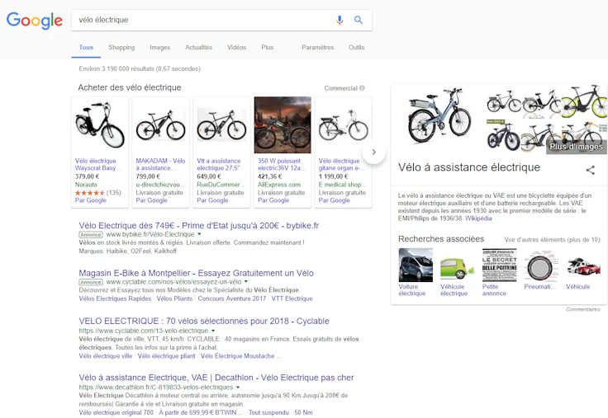Open the Plus menu

coord(267,47)
